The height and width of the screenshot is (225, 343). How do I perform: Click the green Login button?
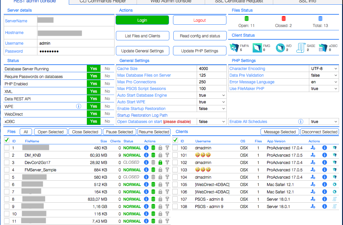142,20
